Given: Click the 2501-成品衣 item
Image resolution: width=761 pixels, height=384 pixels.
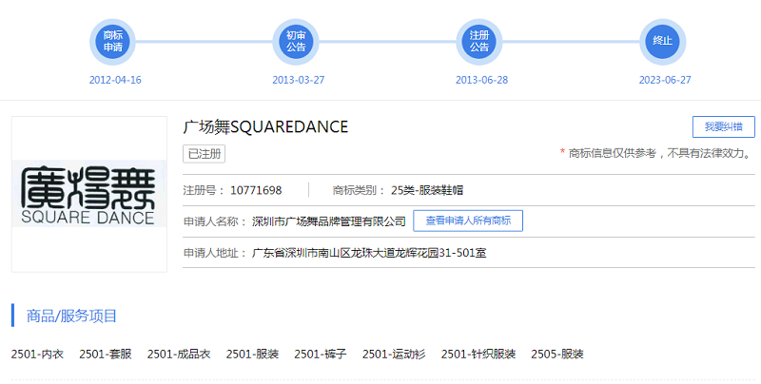Looking at the screenshot, I should tap(179, 354).
